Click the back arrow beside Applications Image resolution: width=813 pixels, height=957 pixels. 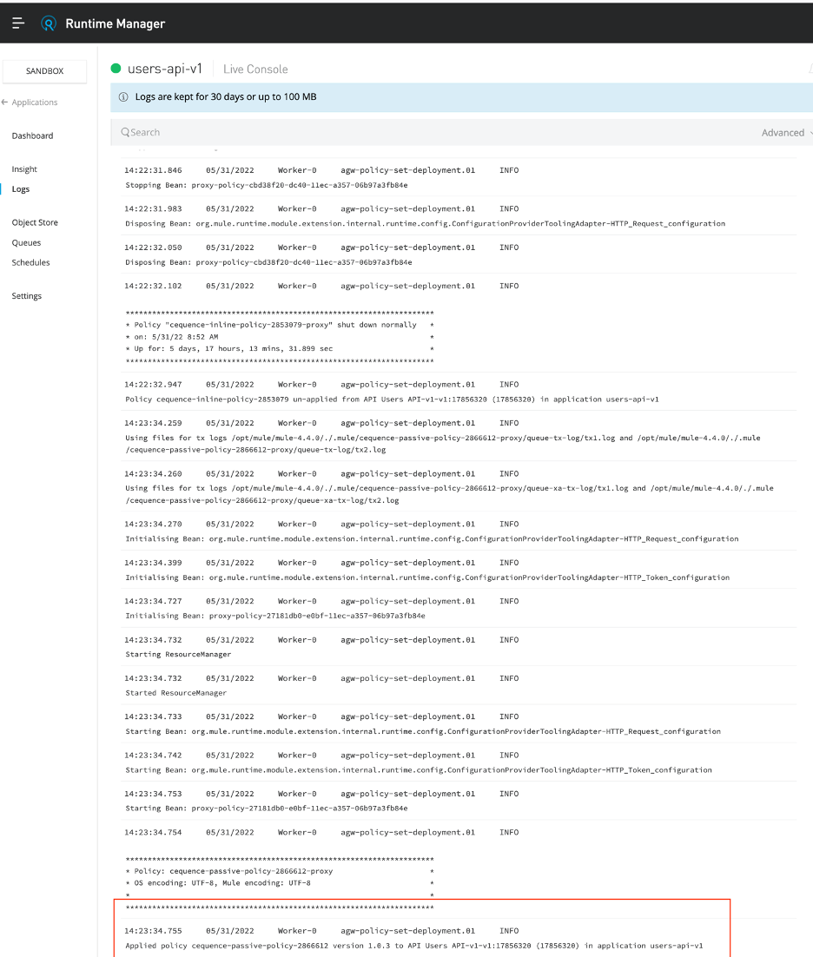coord(5,102)
